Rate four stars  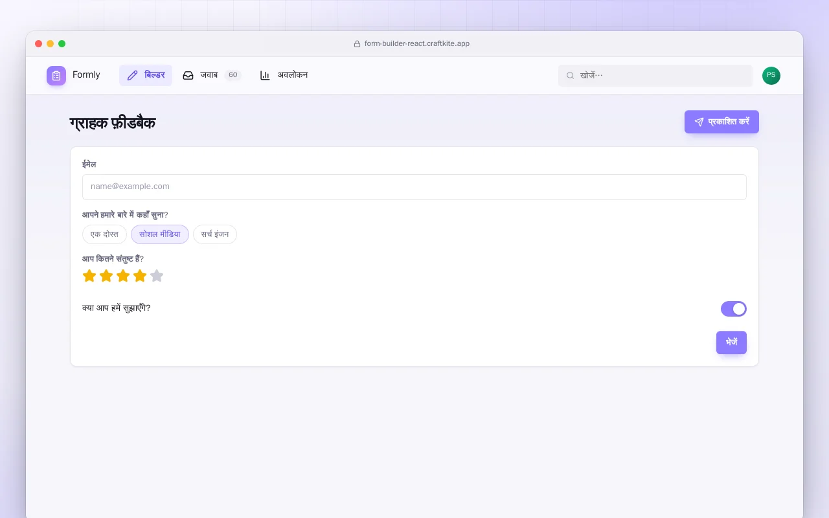tap(140, 276)
